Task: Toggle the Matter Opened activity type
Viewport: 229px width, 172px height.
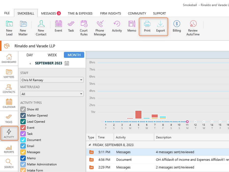Action: [x=23, y=115]
